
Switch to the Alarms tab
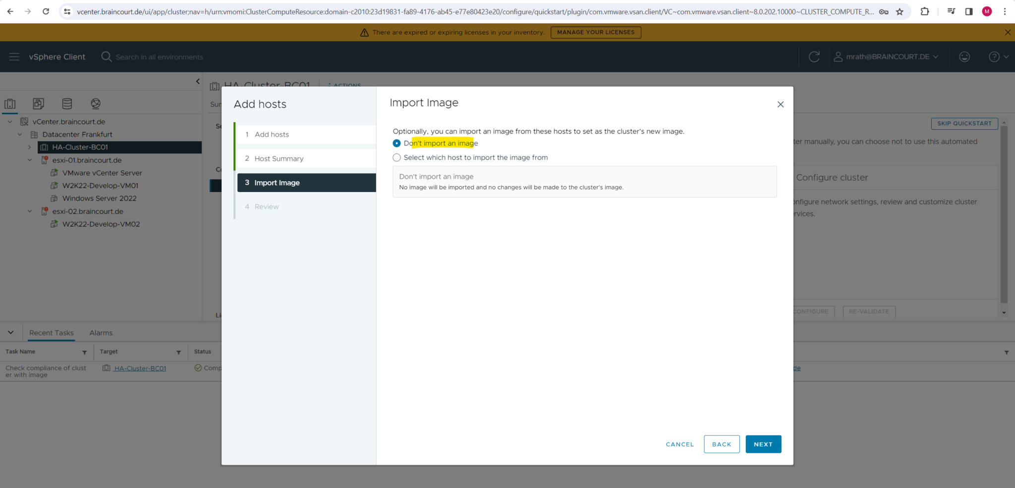[101, 333]
